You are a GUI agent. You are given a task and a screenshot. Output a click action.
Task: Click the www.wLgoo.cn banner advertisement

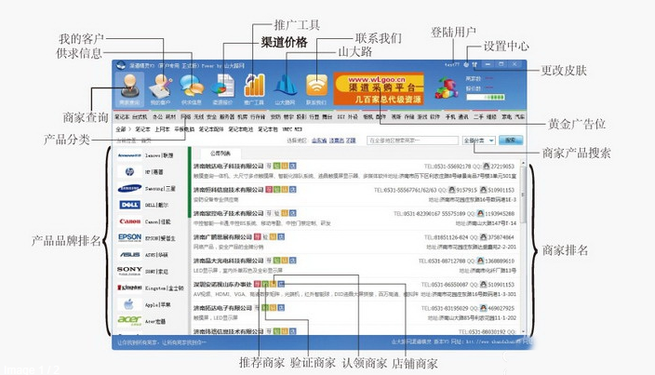coord(379,88)
